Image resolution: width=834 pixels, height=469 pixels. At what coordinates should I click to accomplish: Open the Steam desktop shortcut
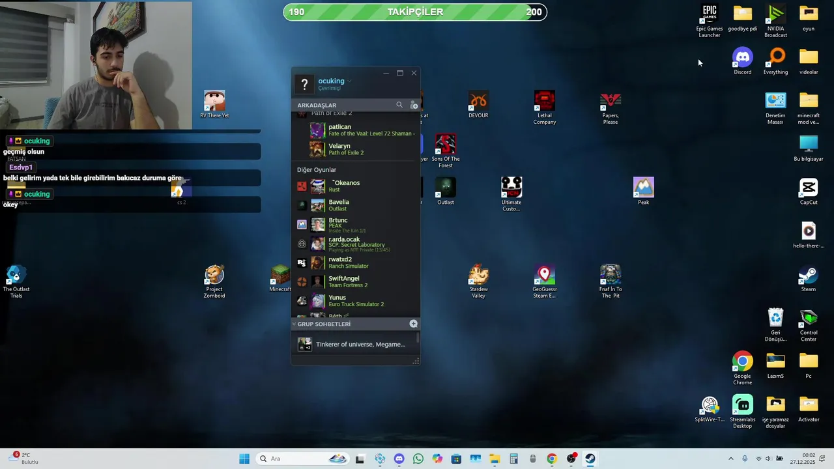(x=809, y=279)
